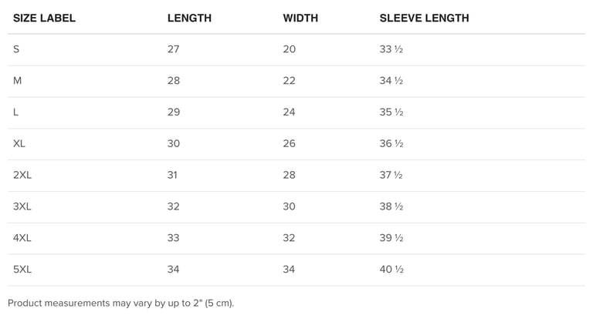
Task: Select the S size row label
Action: pos(16,49)
